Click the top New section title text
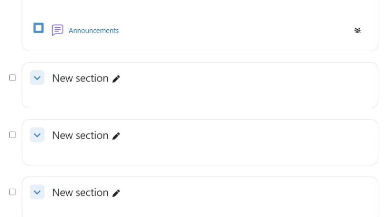 point(80,79)
